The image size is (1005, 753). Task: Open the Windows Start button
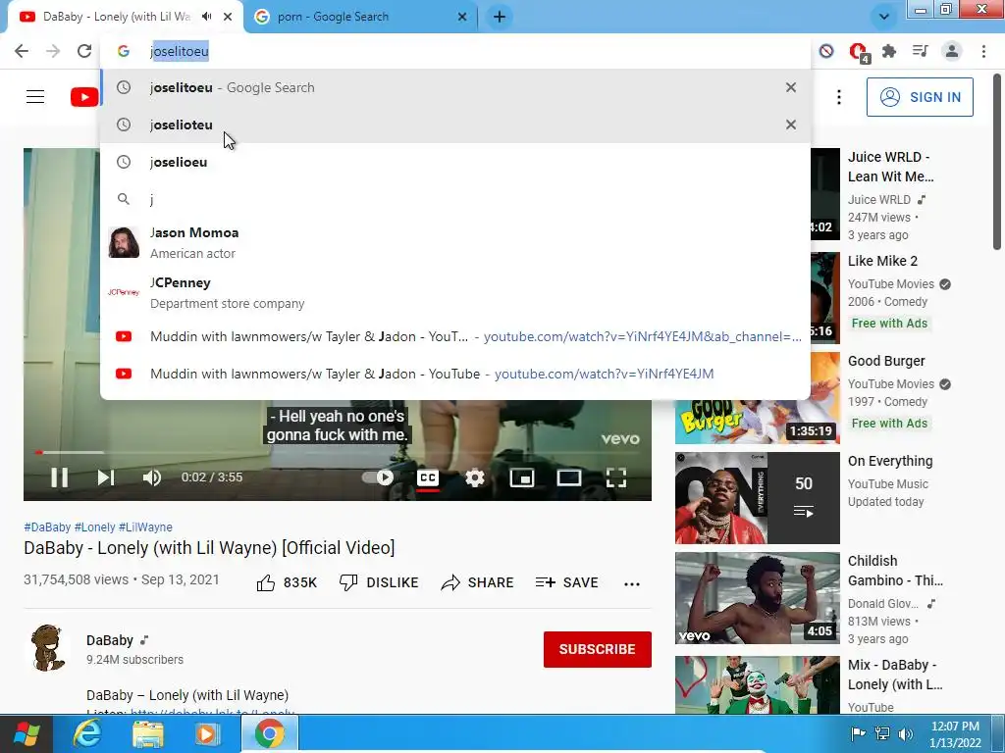[x=26, y=733]
